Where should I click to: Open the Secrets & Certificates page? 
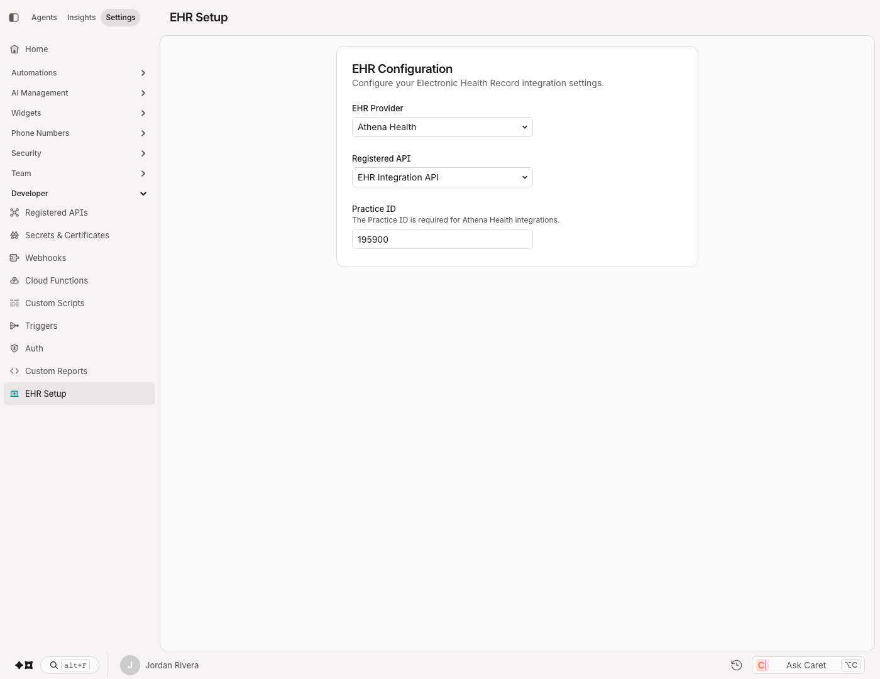[79, 235]
